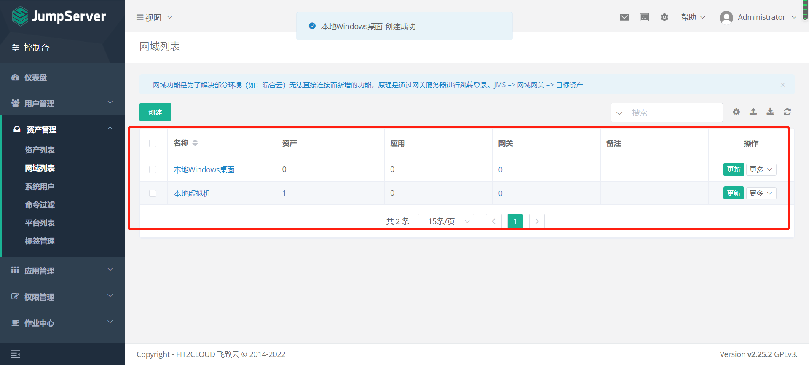Click the green 创建 button
Screen dimensions: 809x365
155,112
